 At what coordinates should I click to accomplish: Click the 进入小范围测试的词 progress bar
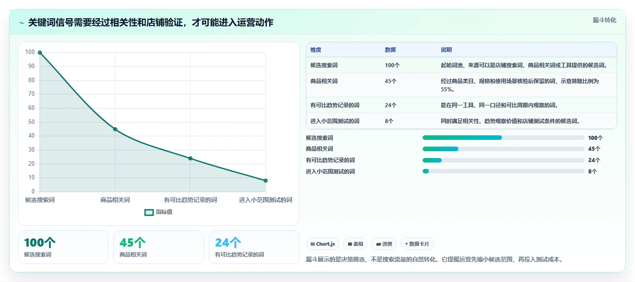coord(503,171)
